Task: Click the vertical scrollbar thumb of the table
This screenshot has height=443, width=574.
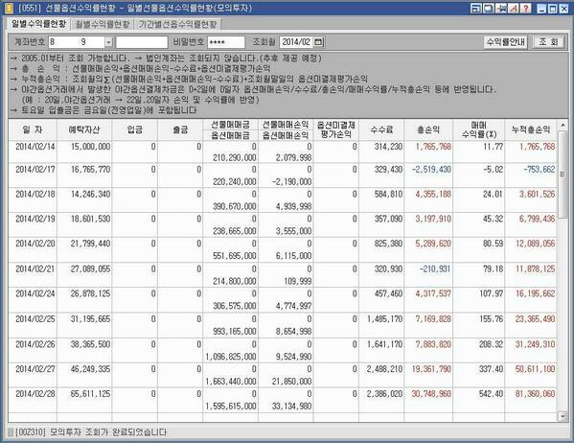Action: point(563,175)
